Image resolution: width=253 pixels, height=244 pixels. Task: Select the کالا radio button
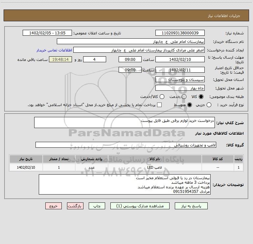click(201, 97)
